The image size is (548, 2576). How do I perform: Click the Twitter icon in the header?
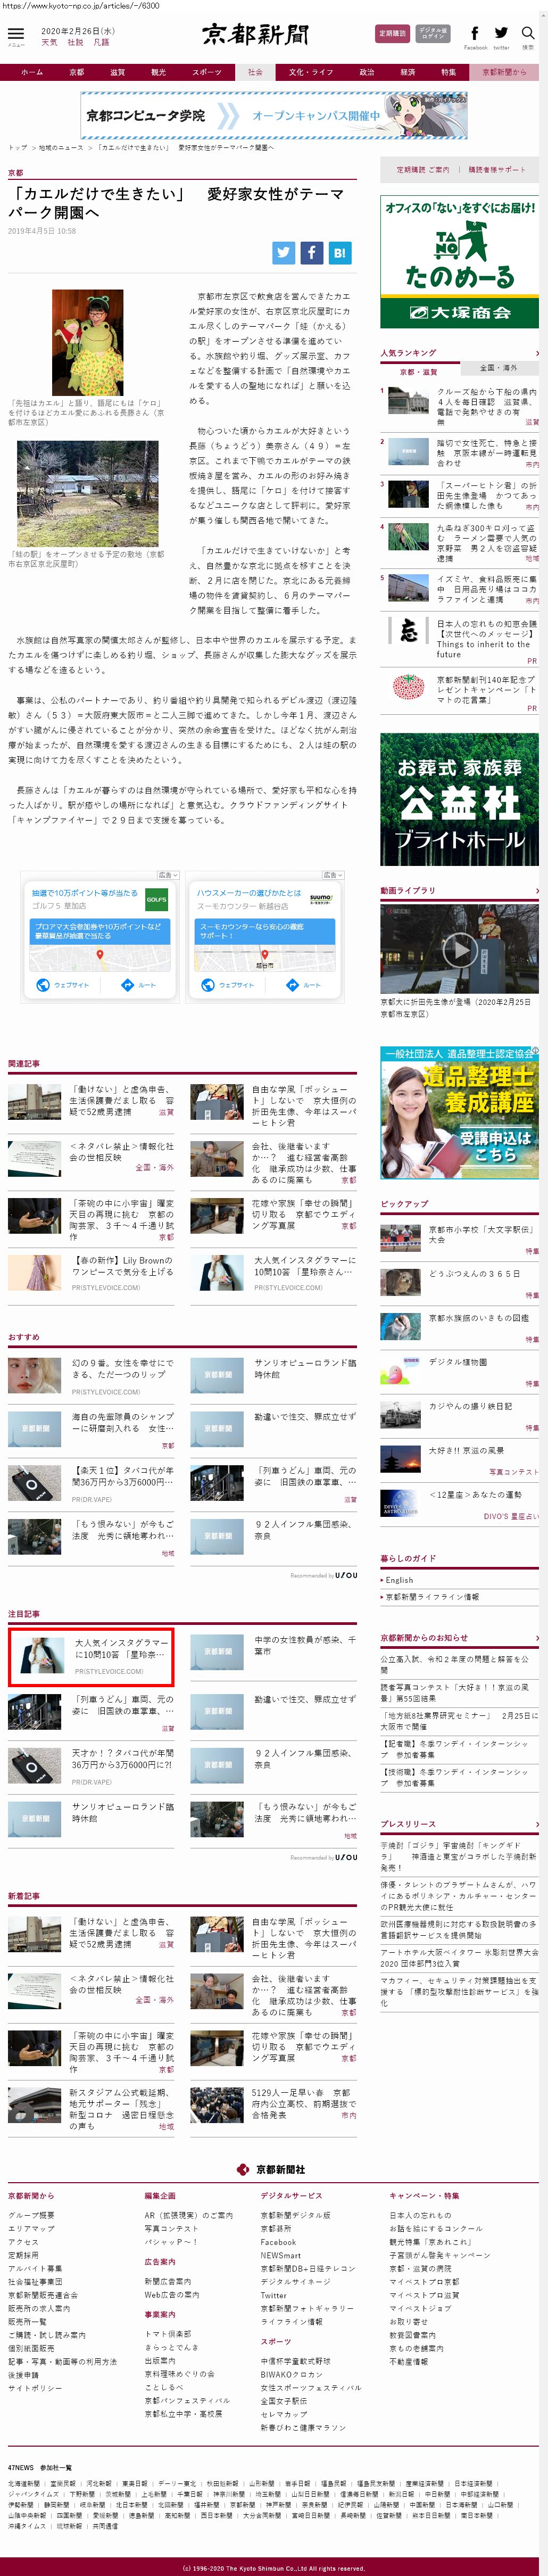(x=501, y=33)
